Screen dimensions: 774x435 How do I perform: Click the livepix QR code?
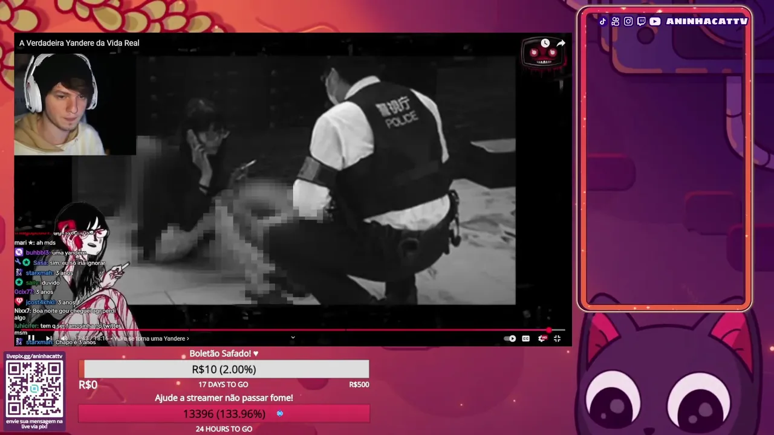point(34,389)
